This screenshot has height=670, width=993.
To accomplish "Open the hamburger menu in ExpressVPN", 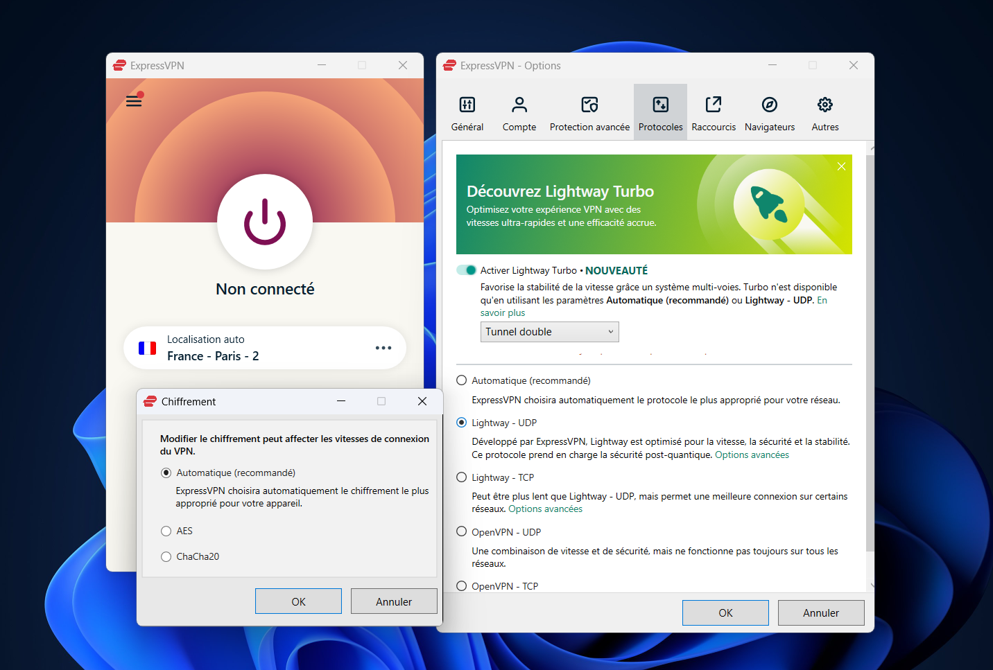I will point(134,101).
